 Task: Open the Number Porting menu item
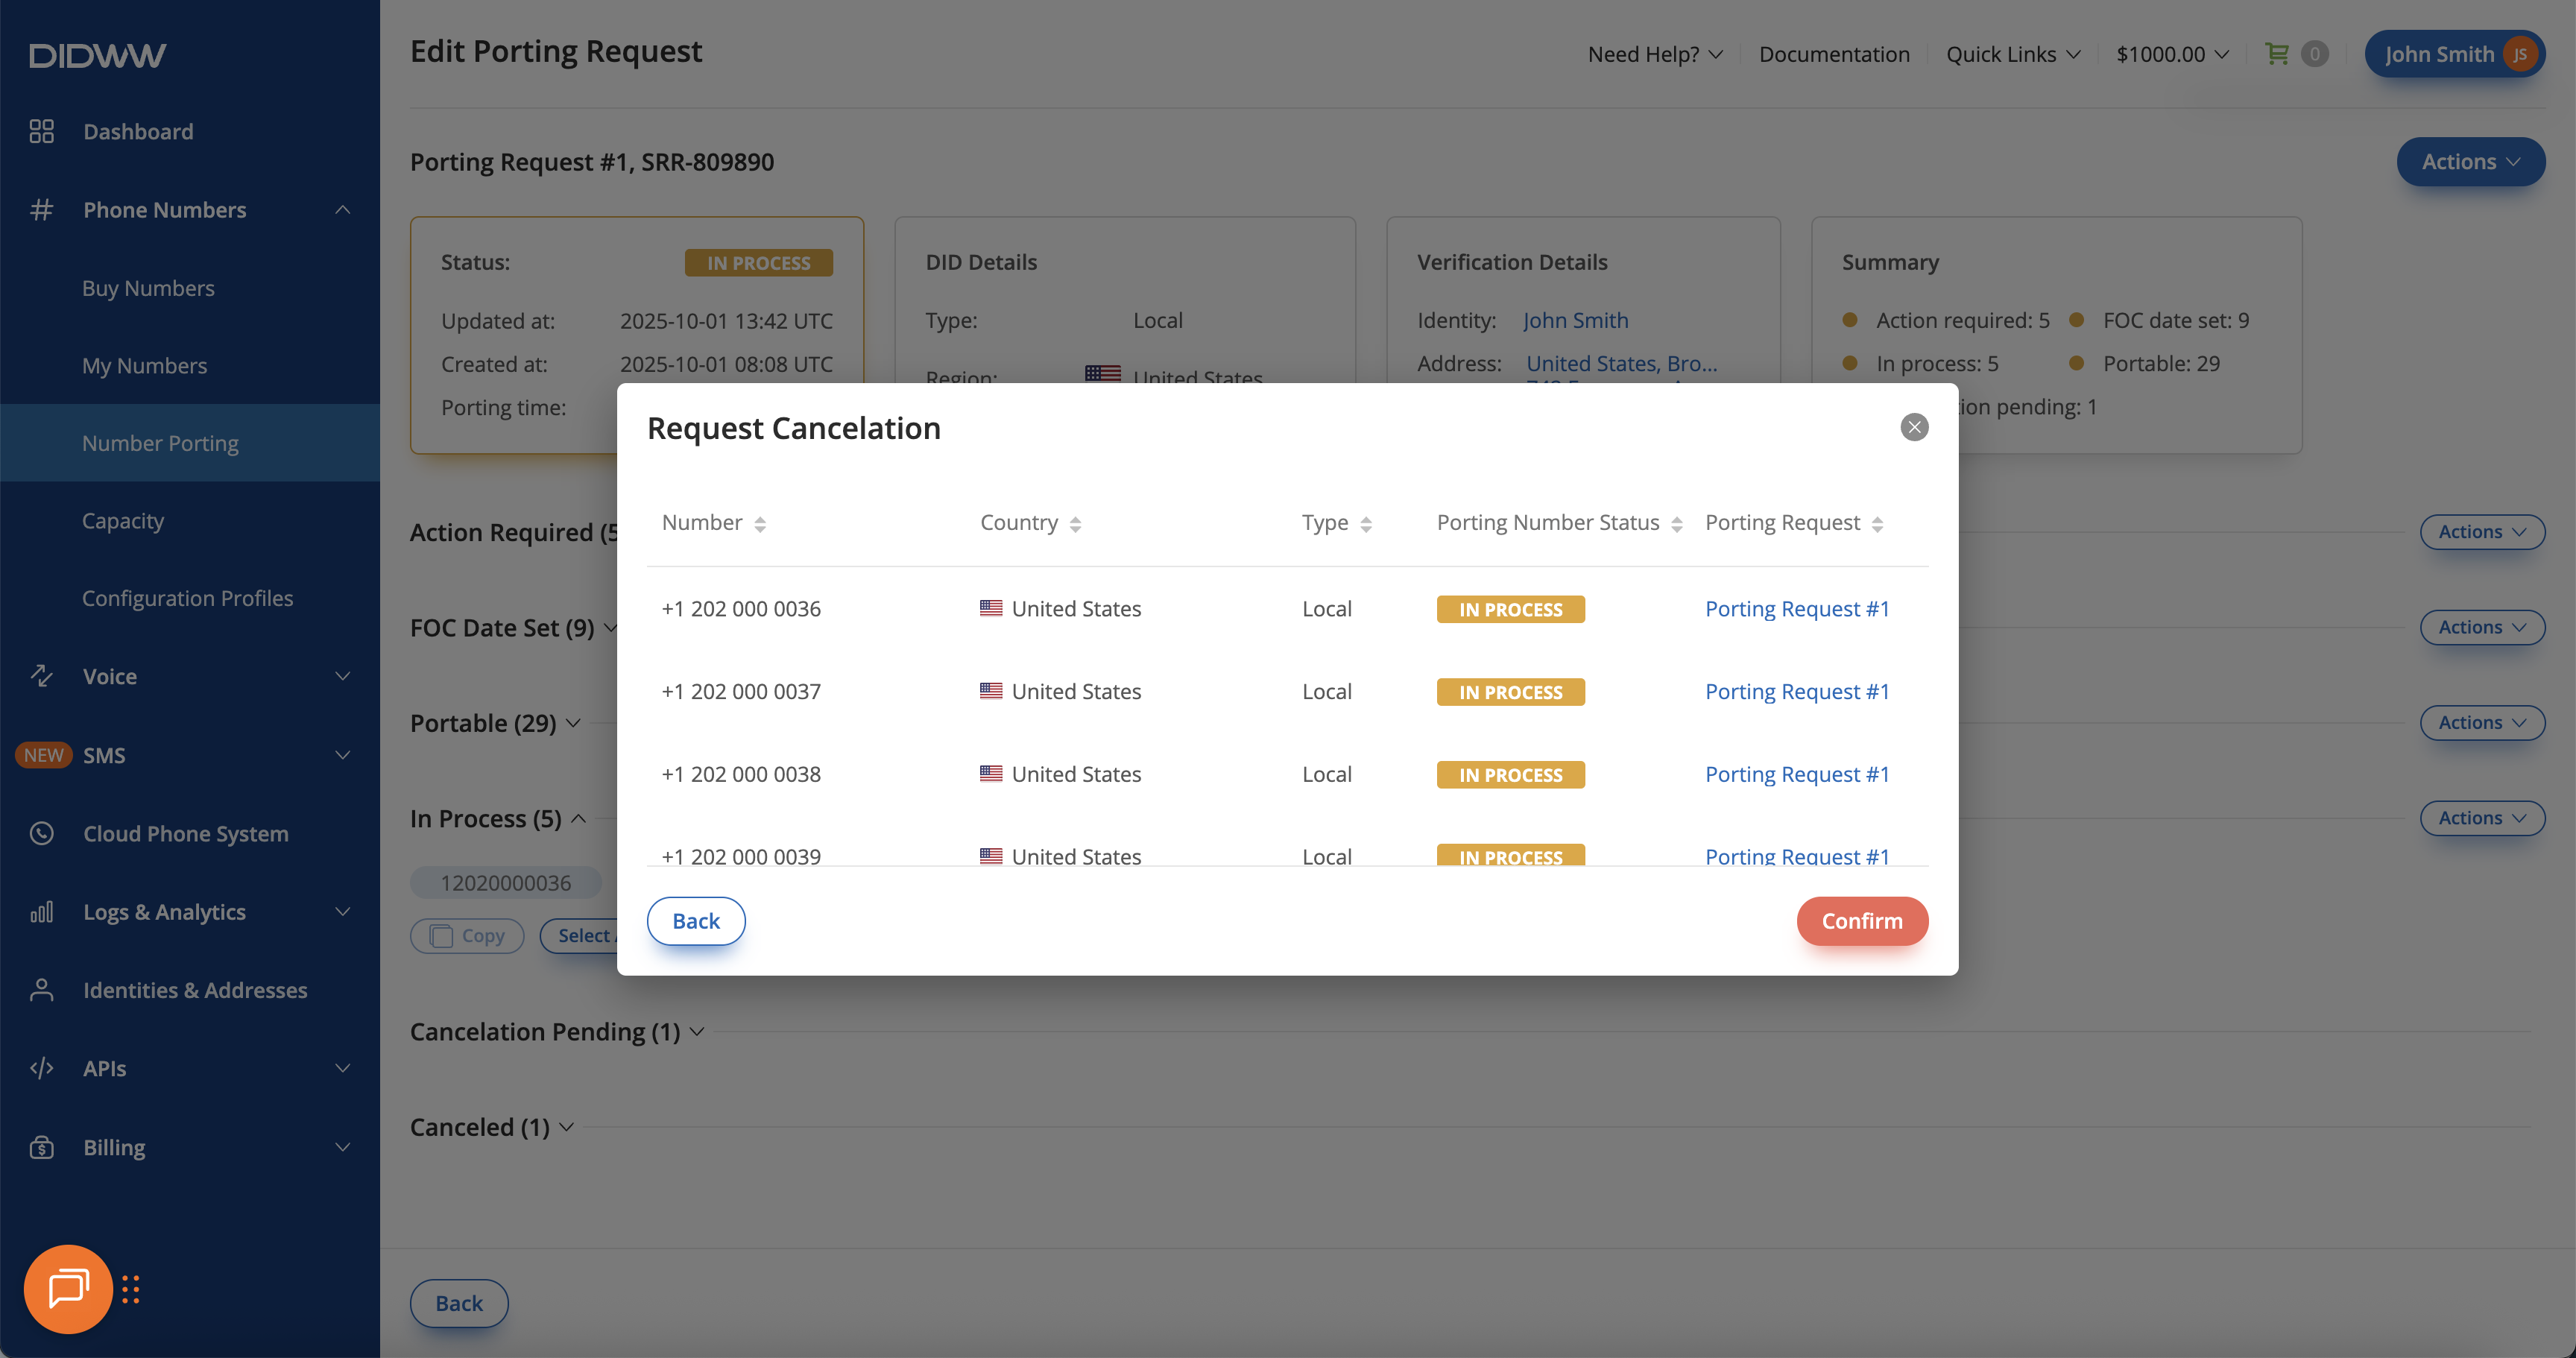tap(160, 443)
